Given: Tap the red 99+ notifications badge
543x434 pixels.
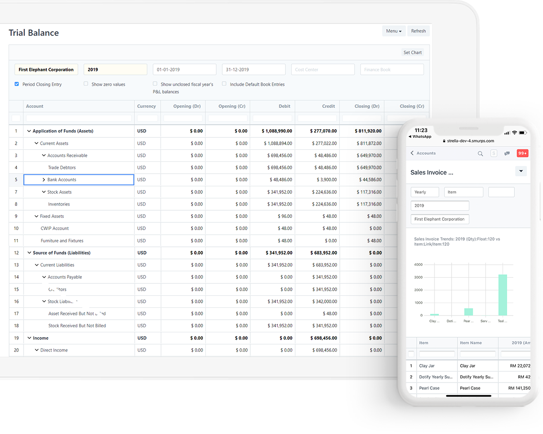Looking at the screenshot, I should tap(522, 153).
